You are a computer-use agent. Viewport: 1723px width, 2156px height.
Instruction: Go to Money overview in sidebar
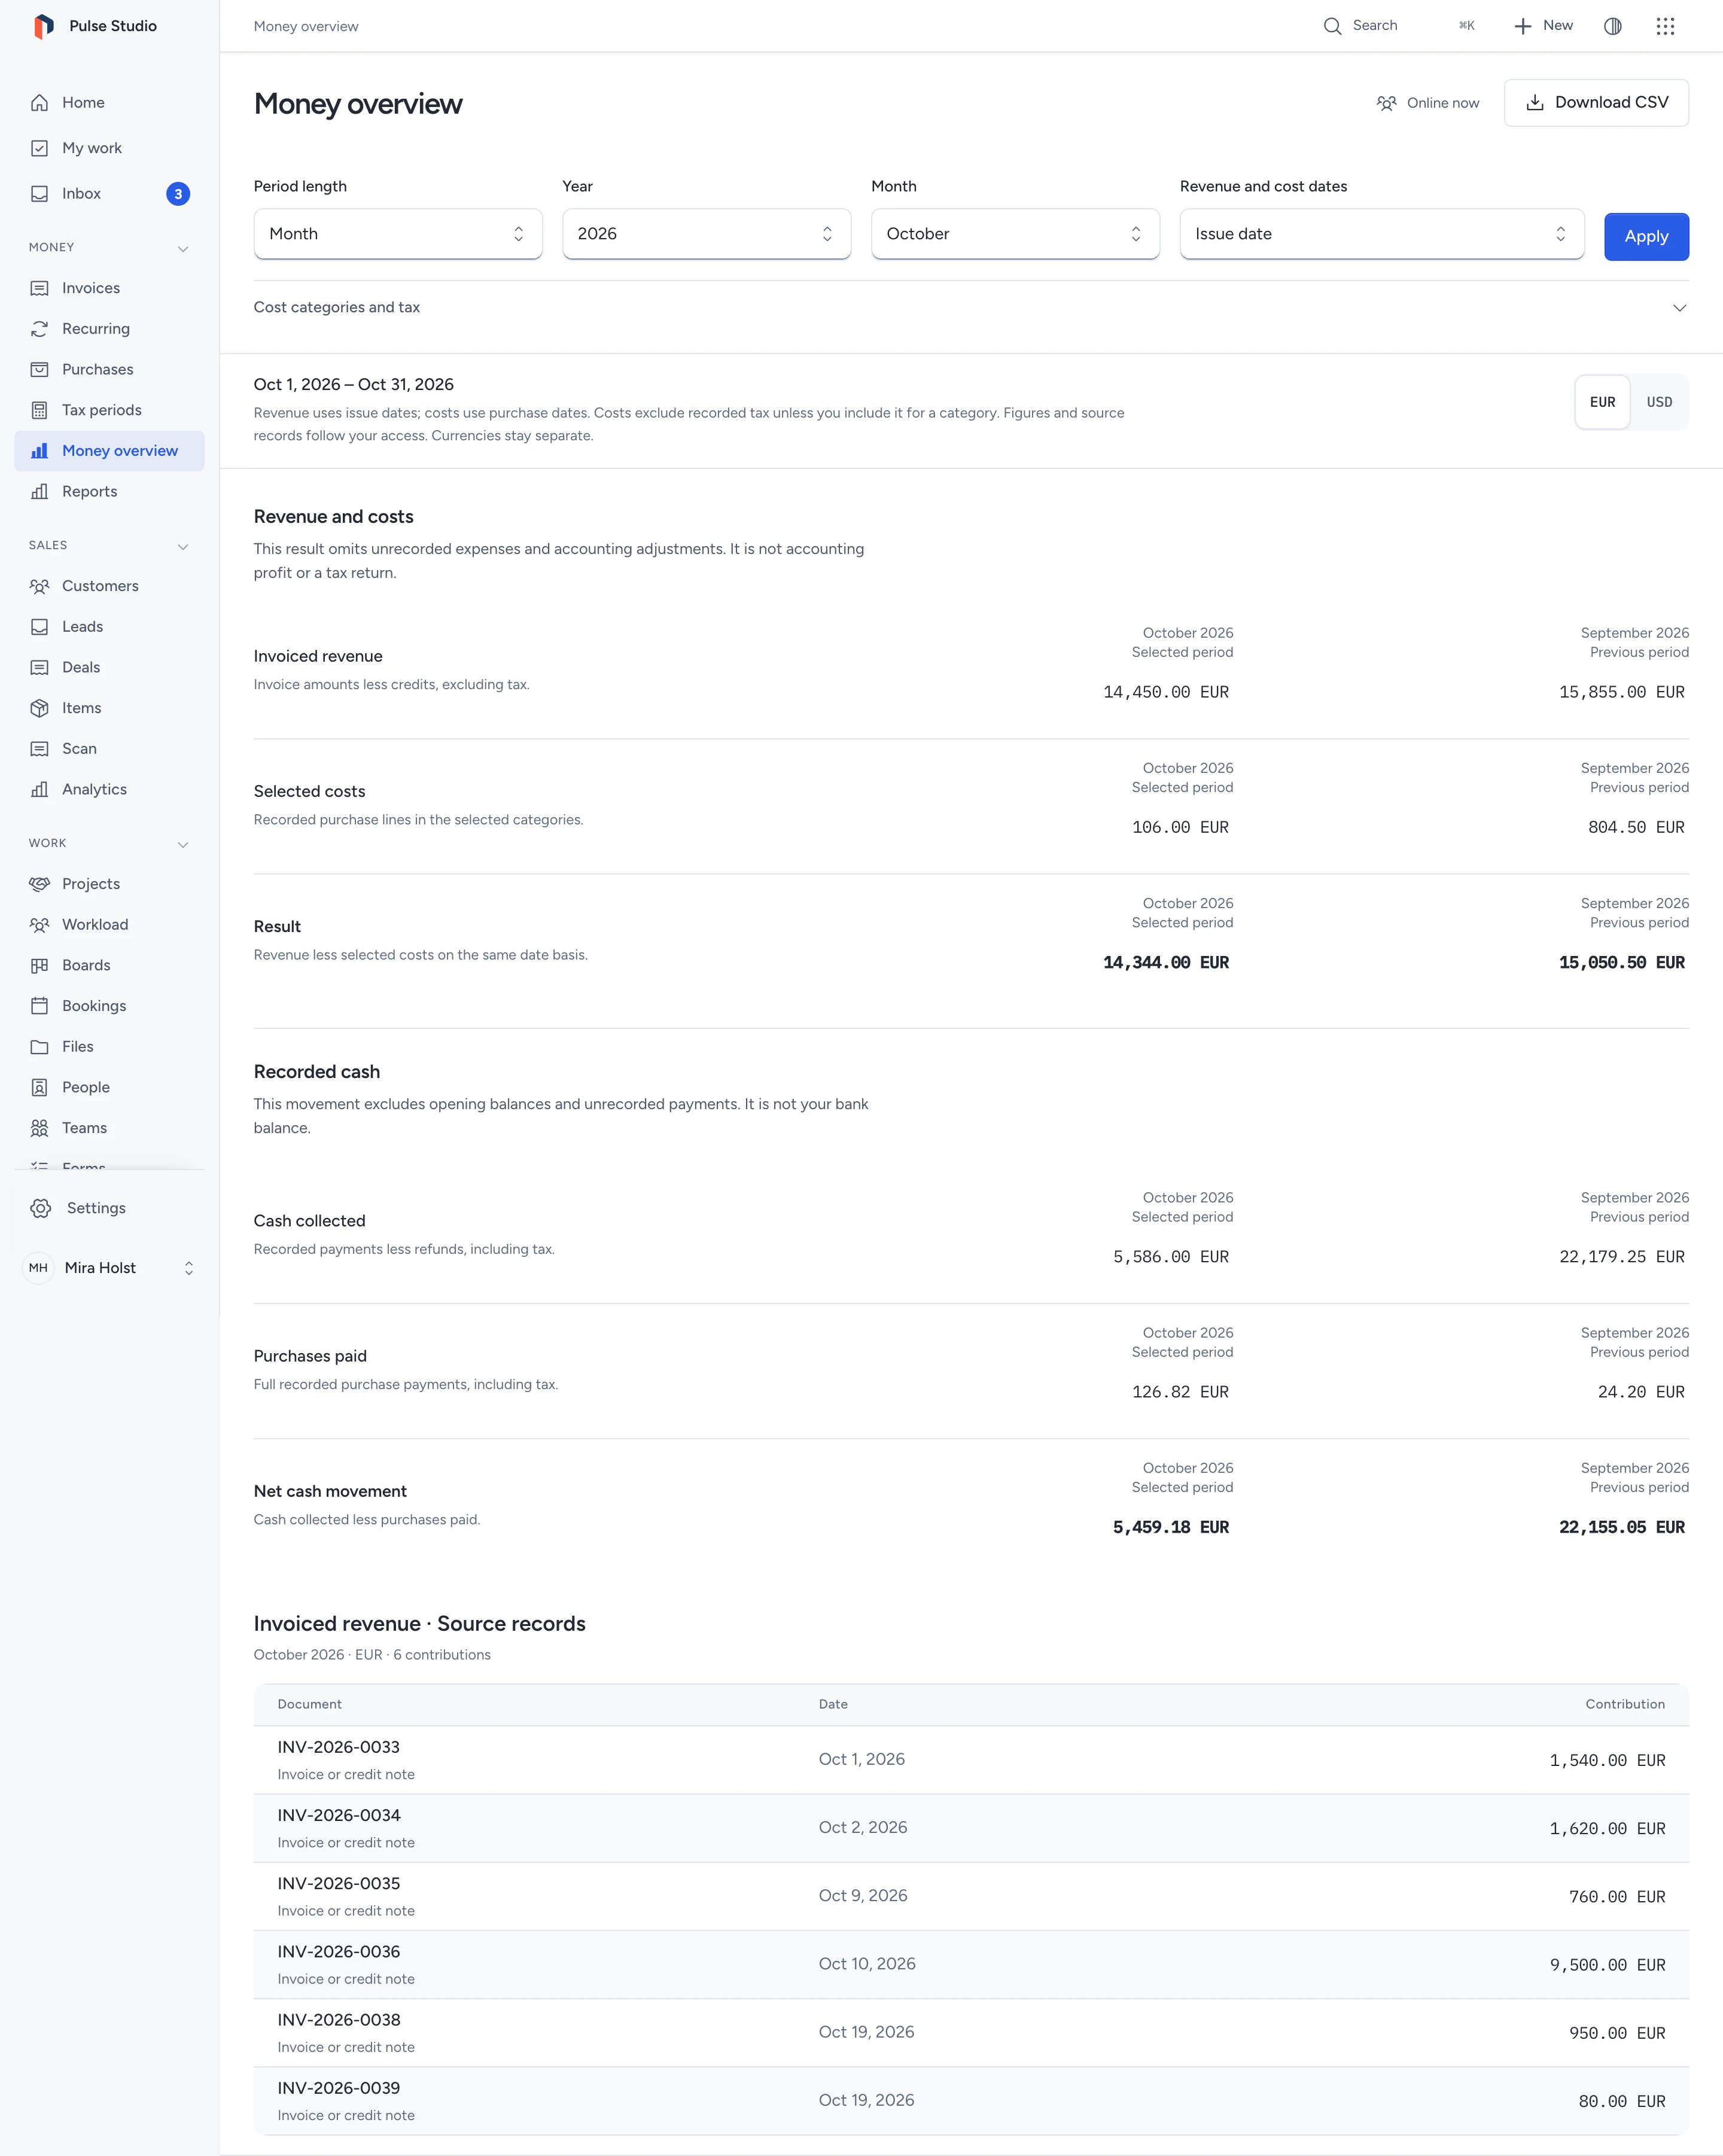pos(110,451)
